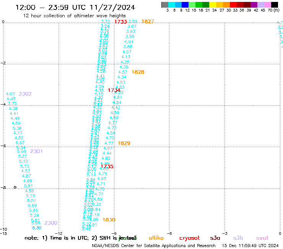This screenshot has height=249, width=283.
Task: Click the 5.10 wave height value
Action: [23, 161]
